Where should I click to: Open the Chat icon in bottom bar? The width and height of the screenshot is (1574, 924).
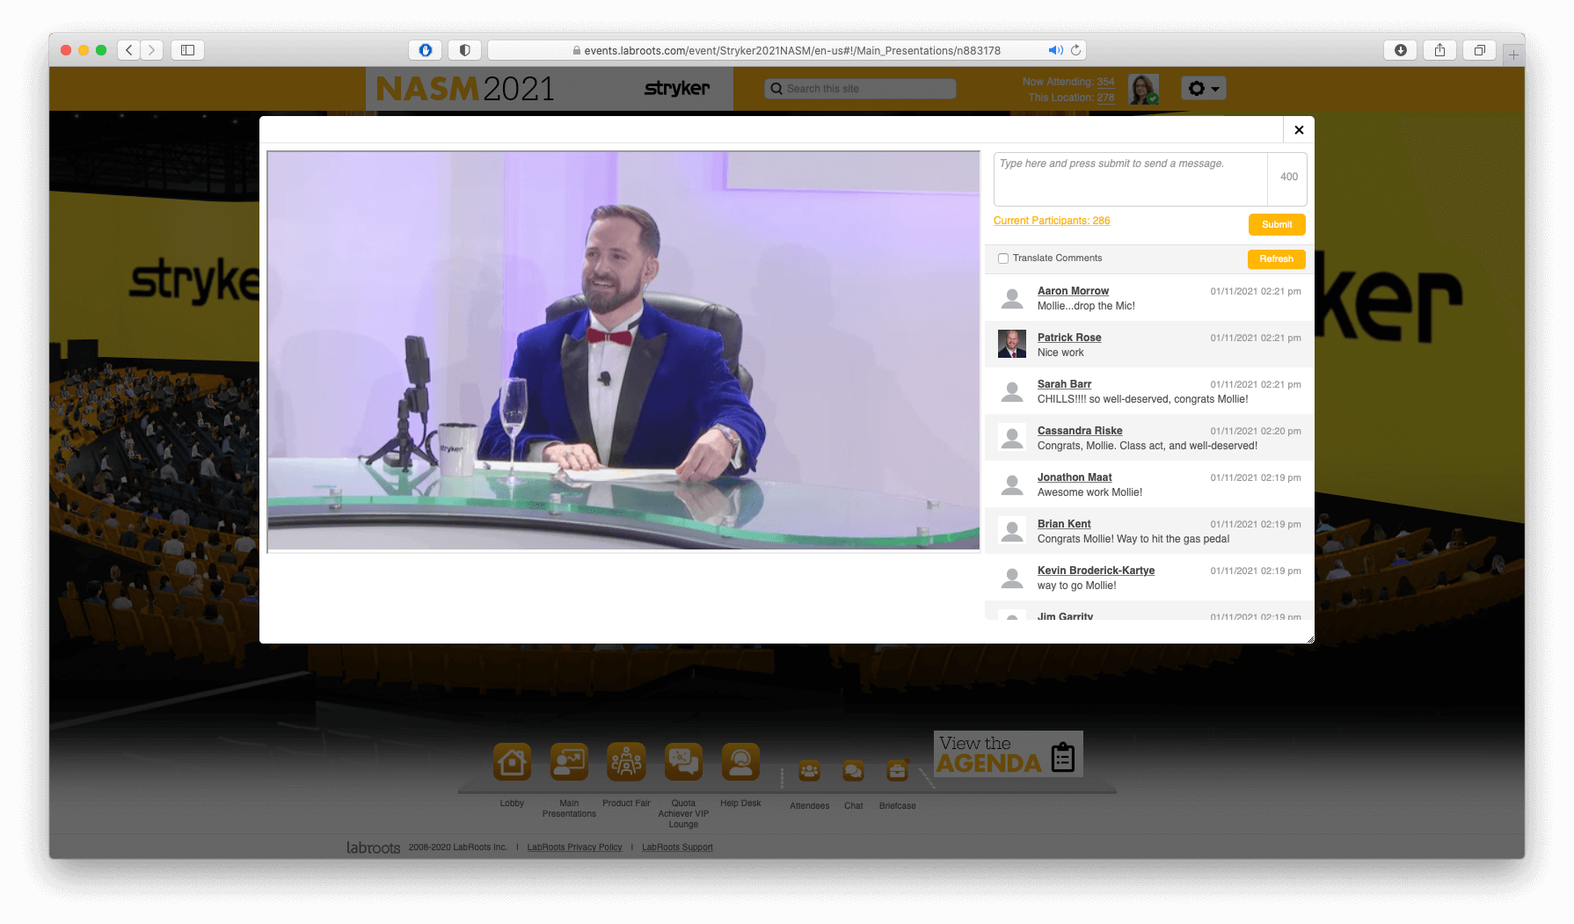click(x=853, y=771)
